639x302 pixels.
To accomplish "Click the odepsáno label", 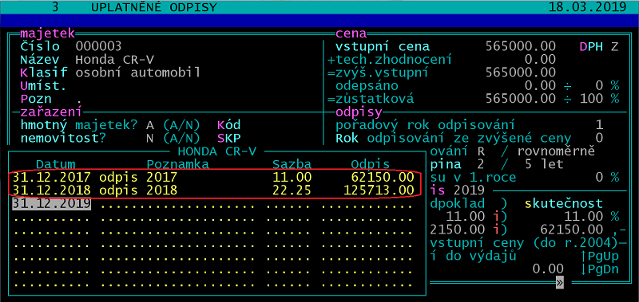I will pos(367,86).
